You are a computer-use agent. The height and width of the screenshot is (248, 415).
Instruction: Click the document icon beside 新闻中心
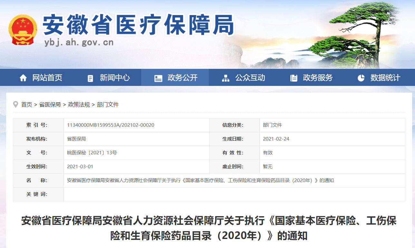pos(91,78)
